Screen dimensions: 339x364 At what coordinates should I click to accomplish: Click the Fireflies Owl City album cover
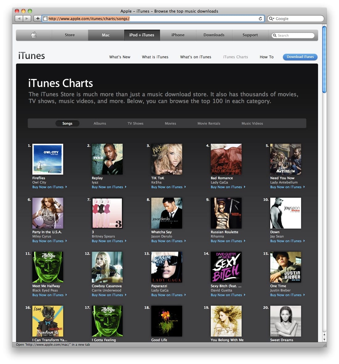click(x=48, y=159)
